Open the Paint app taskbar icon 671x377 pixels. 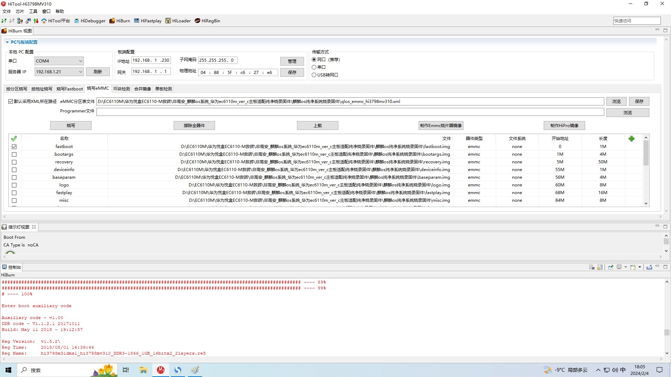tap(195, 370)
